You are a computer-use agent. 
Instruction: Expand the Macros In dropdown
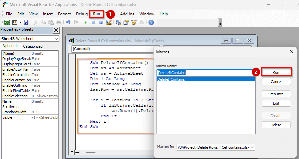coord(252,147)
